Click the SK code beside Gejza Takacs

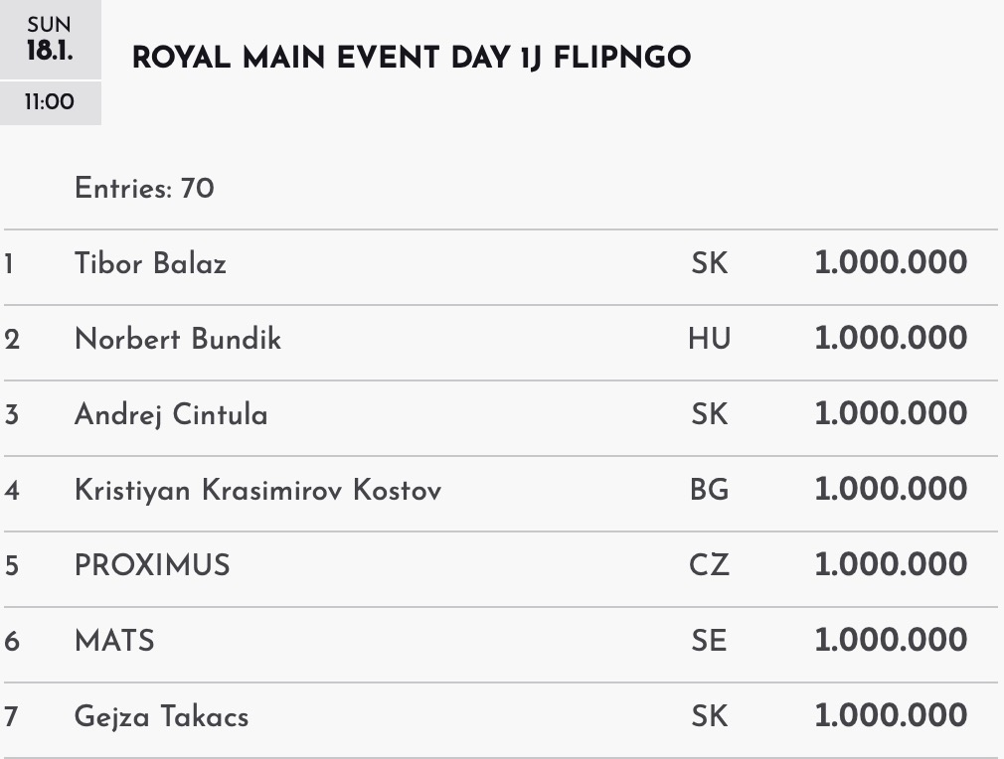[709, 716]
